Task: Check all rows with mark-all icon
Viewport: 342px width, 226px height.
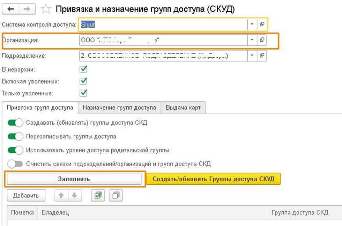Action: pos(98,196)
